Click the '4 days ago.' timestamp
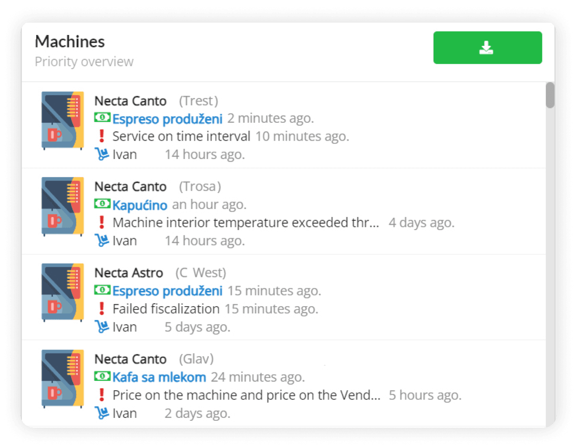The image size is (577, 448). click(x=421, y=222)
